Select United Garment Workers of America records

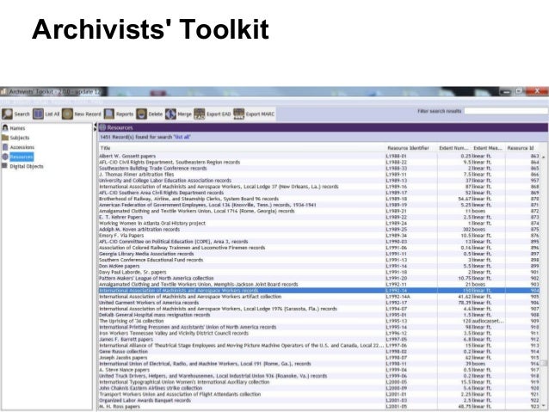(319, 303)
